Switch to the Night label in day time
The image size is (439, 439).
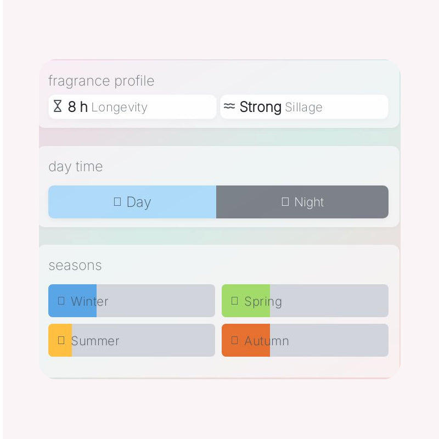(309, 202)
